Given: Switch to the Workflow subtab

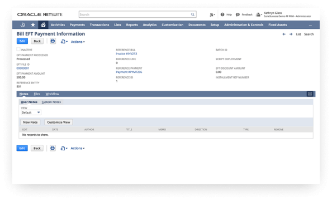Looking at the screenshot, I should point(53,94).
